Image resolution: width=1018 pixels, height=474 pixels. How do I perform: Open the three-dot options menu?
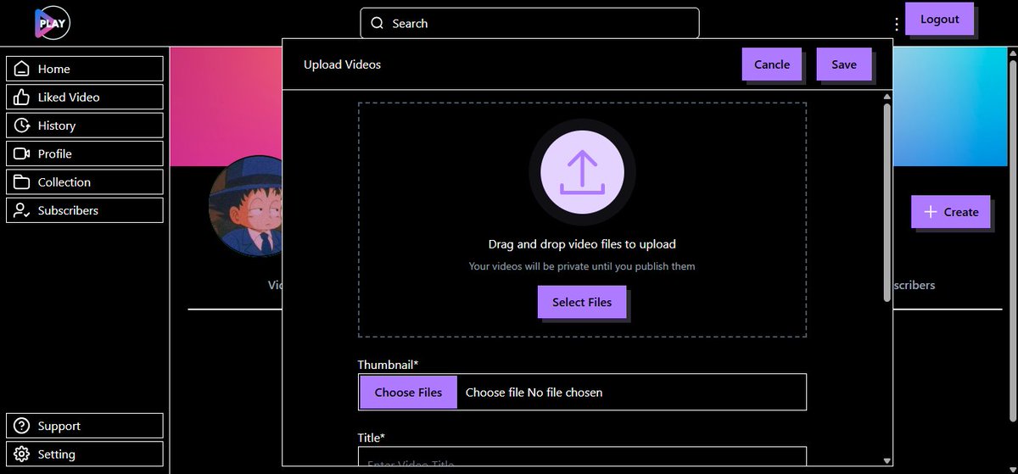(897, 25)
